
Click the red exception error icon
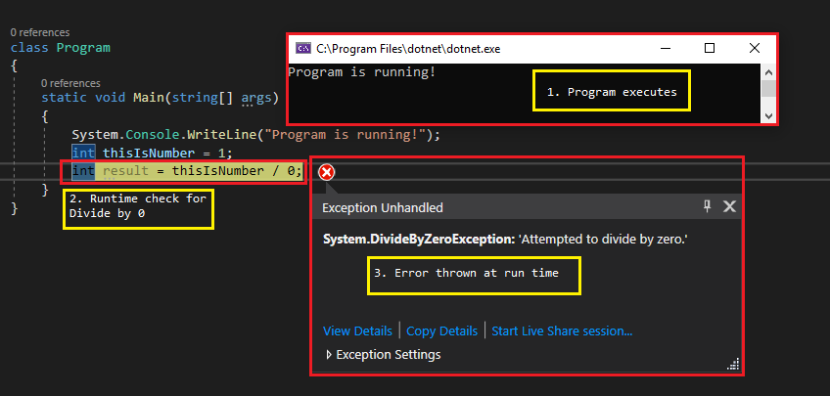click(327, 172)
